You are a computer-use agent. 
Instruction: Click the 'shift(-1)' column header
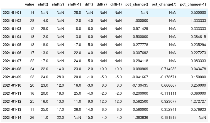coord(74,4)
